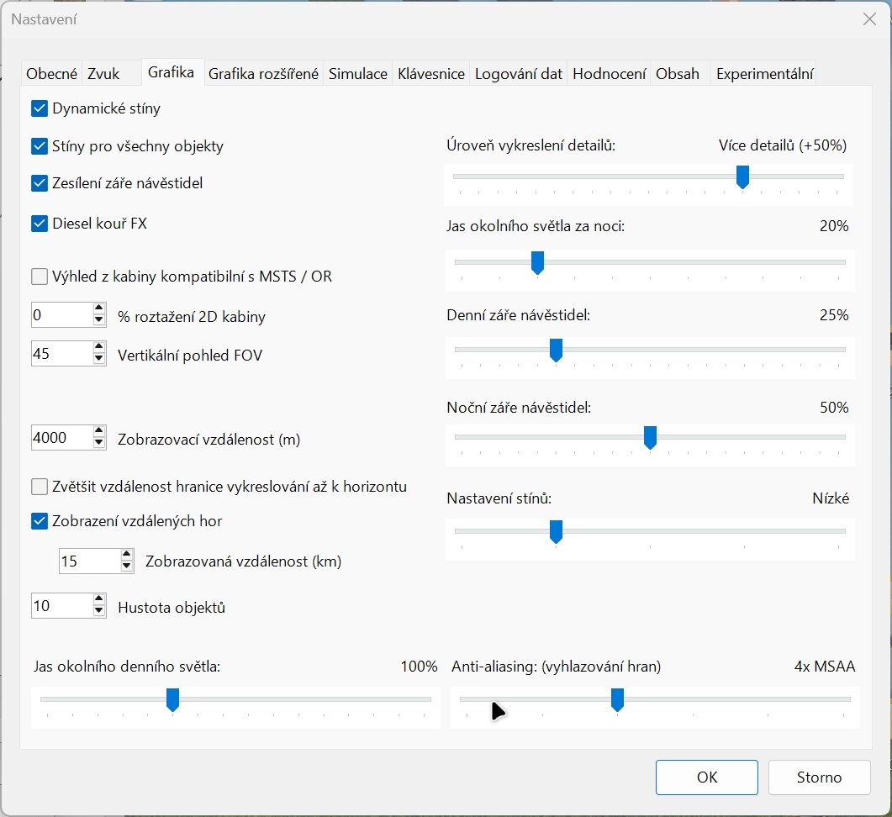892x817 pixels.
Task: Click the Úroveň vykreslení detailů slider handle
Action: click(742, 177)
